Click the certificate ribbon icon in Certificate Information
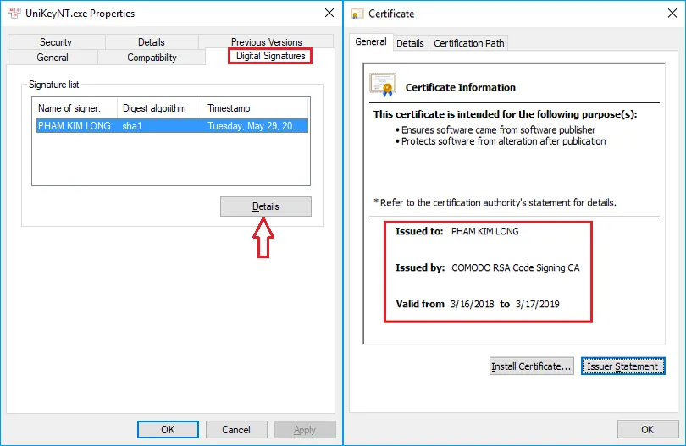The image size is (686, 446). pyautogui.click(x=383, y=85)
